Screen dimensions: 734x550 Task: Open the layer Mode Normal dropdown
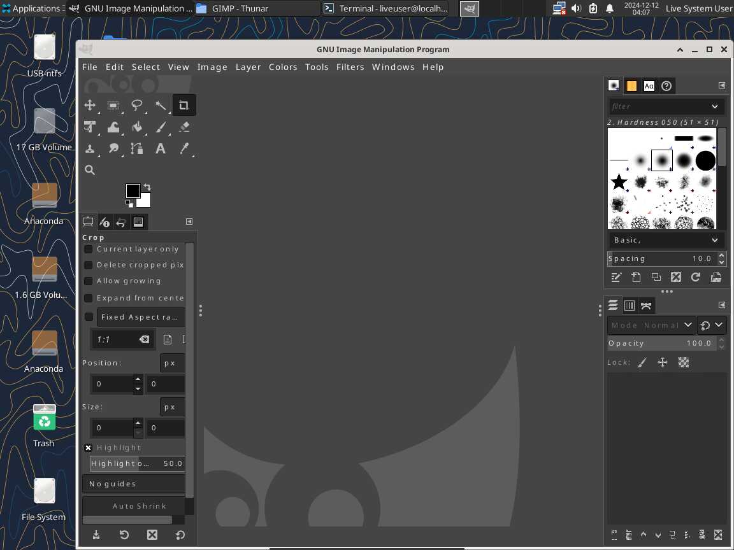coord(651,325)
